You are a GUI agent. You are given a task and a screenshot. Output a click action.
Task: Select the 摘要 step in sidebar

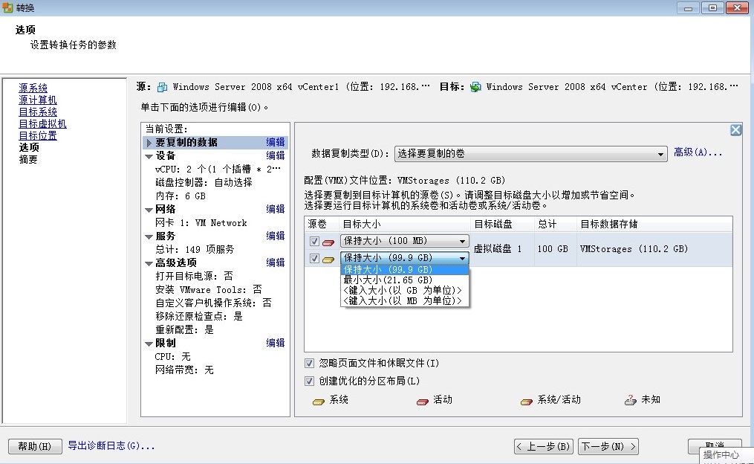(x=28, y=159)
